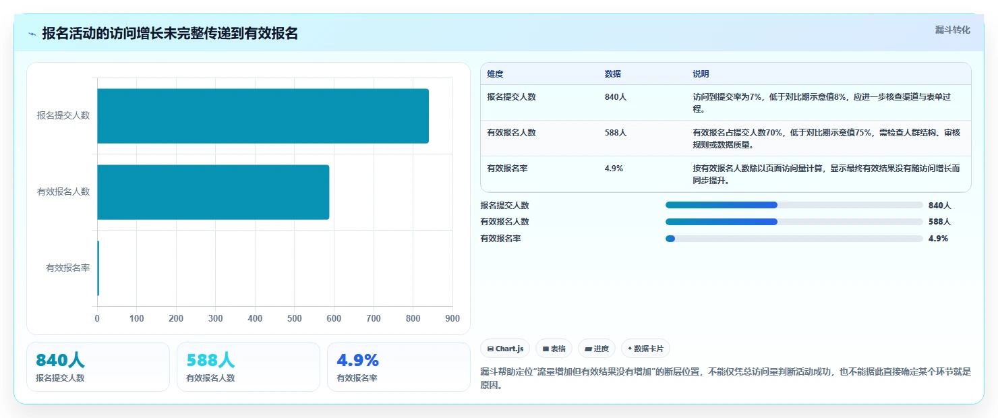This screenshot has height=418, width=998.
Task: Click the 说明 column header
Action: [701, 74]
